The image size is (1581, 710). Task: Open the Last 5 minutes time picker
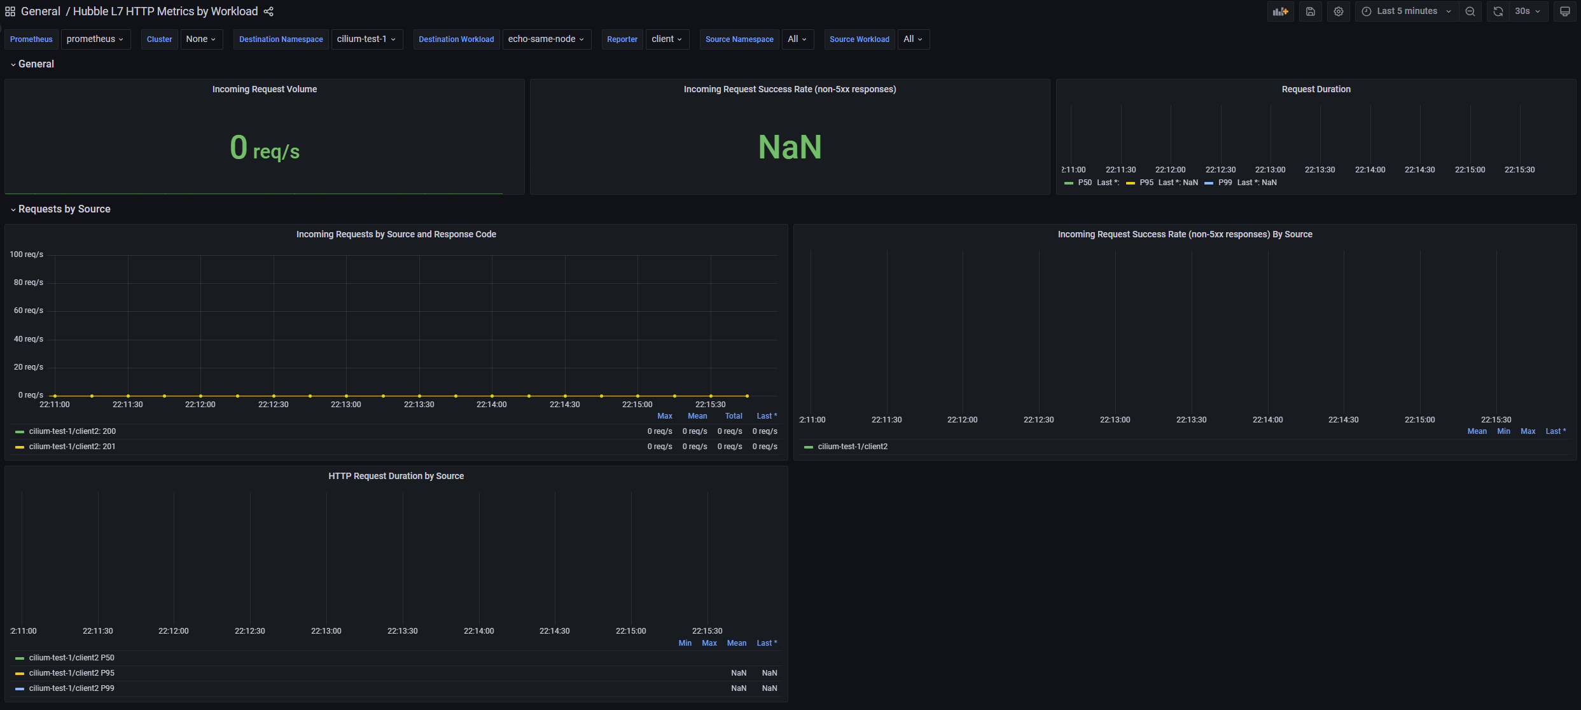click(1407, 11)
